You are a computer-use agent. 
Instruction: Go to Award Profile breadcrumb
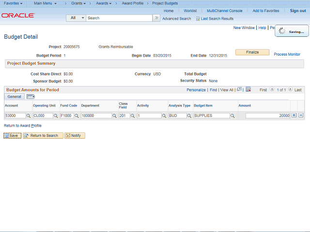tap(132, 3)
